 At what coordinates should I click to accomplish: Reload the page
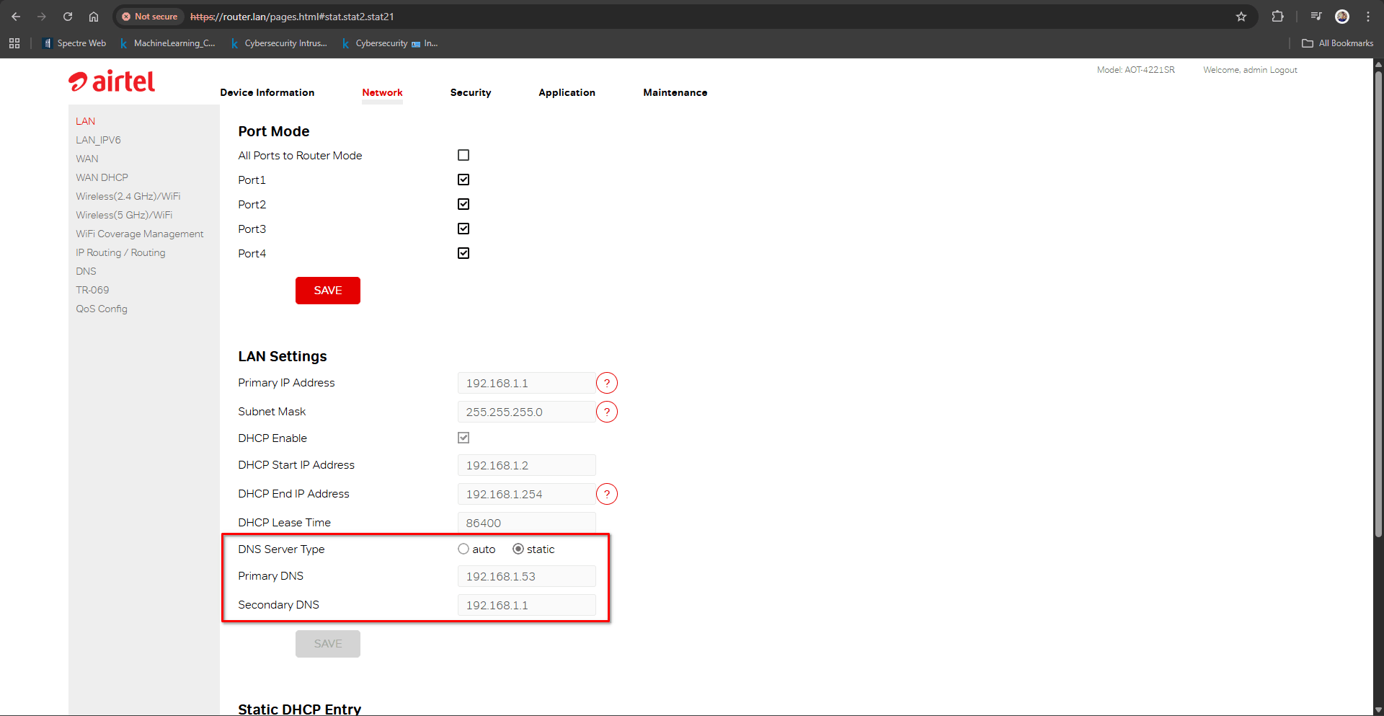[67, 16]
